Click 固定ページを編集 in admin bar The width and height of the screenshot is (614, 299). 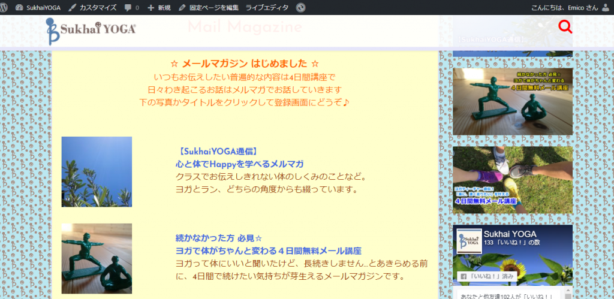[208, 7]
